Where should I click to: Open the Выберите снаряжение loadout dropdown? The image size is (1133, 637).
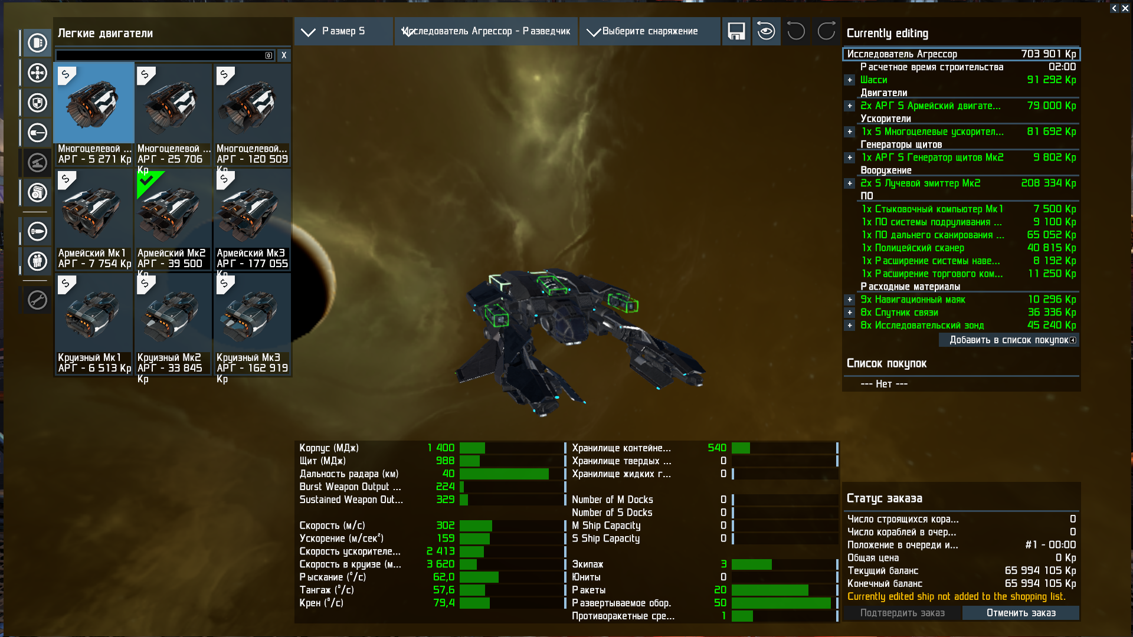(649, 31)
